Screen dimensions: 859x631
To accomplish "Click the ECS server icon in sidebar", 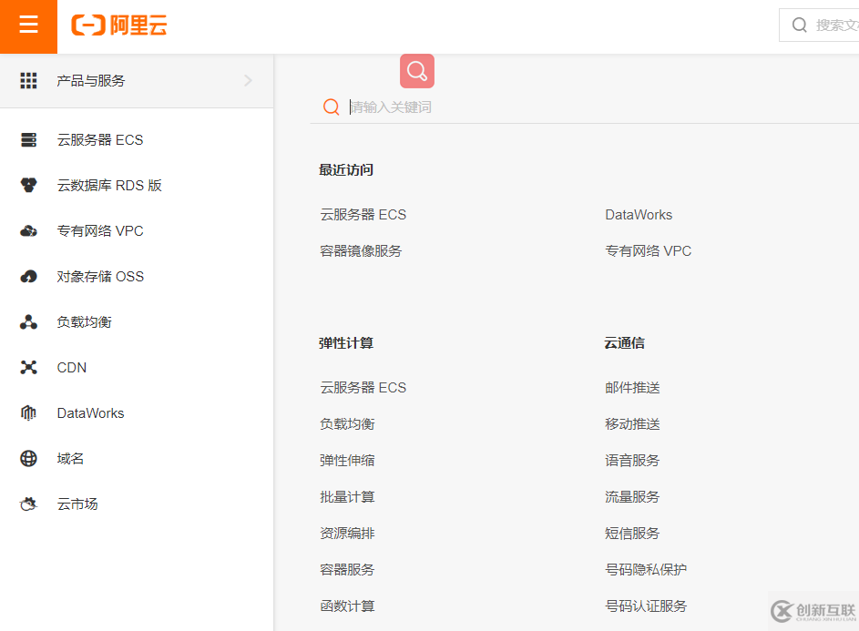I will (28, 139).
